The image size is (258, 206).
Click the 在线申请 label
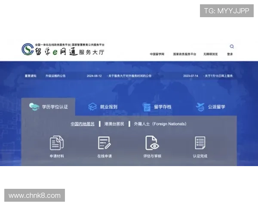(x=104, y=156)
